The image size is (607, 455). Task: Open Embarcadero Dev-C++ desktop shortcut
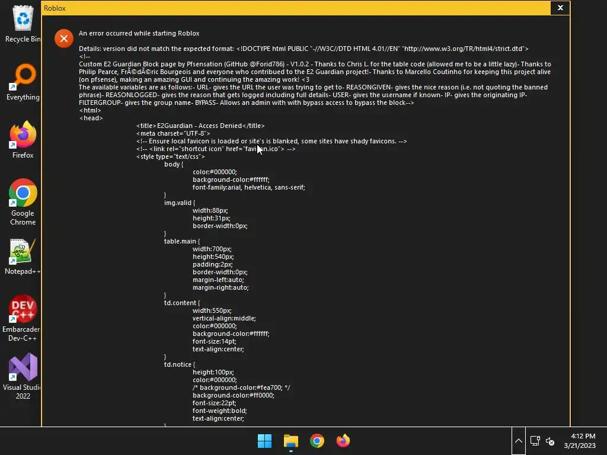click(x=22, y=319)
